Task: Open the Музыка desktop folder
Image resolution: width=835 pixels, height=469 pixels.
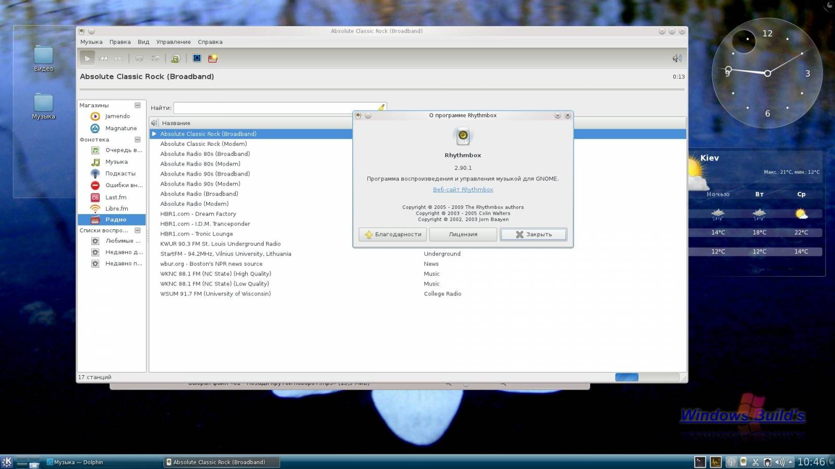Action: coord(43,106)
